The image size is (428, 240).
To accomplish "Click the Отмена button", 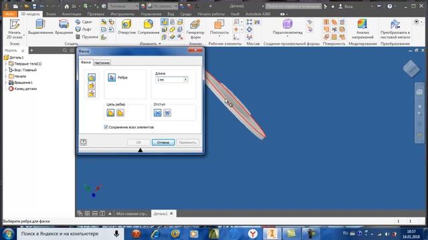I will click(x=163, y=142).
